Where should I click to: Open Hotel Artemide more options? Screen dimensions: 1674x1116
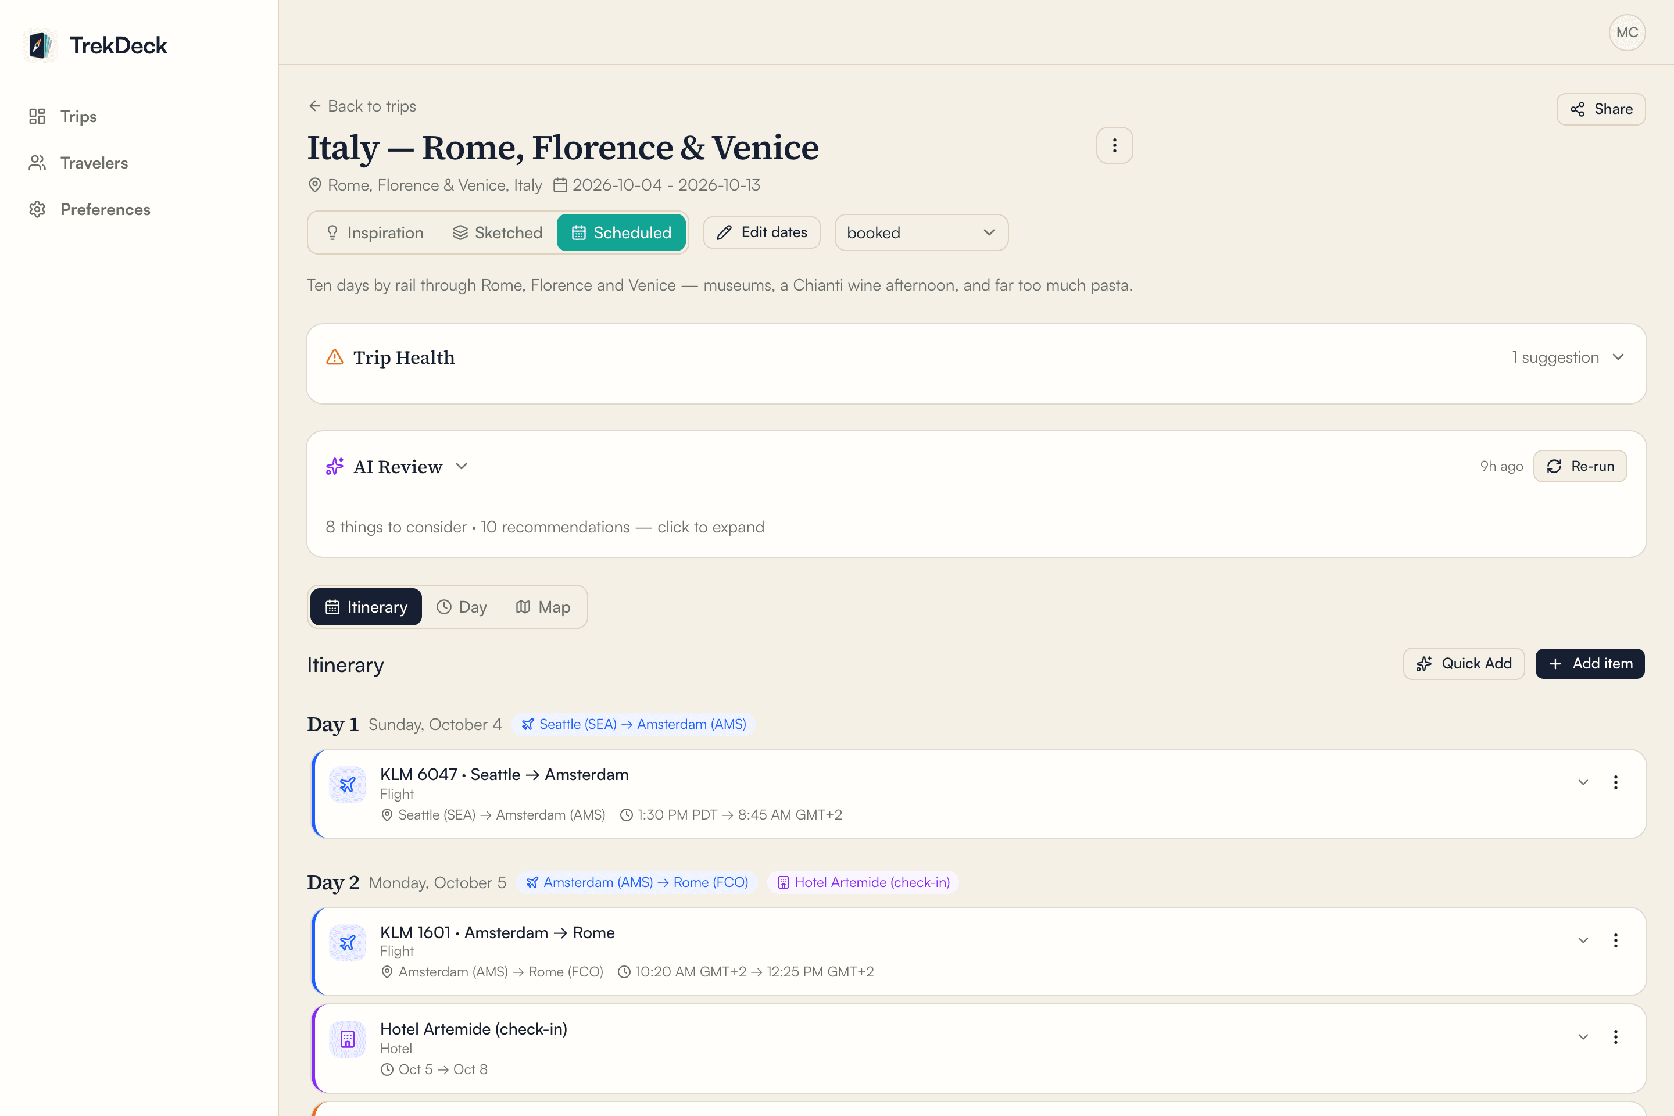1616,1036
